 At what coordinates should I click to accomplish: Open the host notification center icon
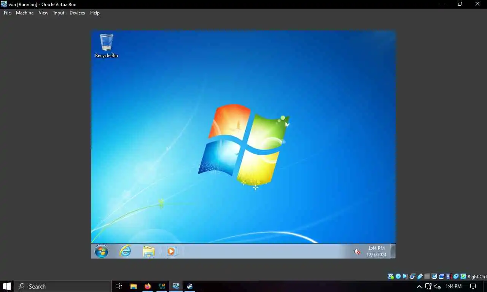pos(473,286)
